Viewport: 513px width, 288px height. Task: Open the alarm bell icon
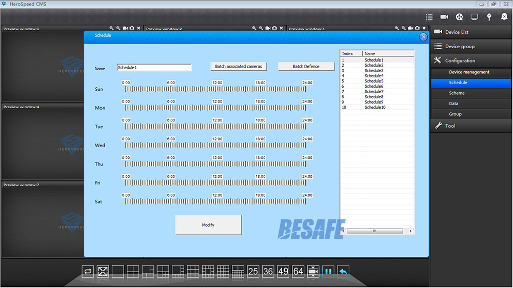click(504, 17)
